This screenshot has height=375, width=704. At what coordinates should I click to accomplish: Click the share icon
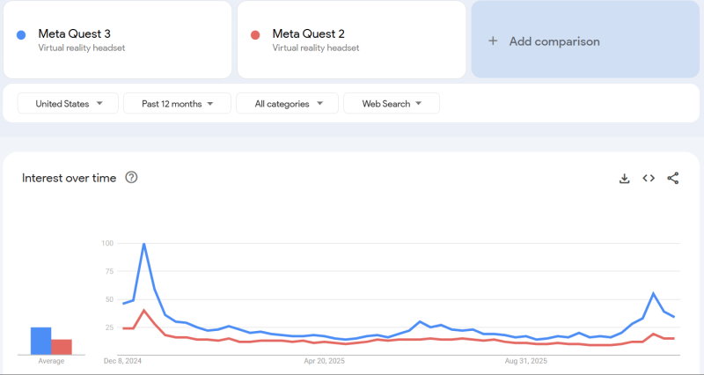pos(673,178)
